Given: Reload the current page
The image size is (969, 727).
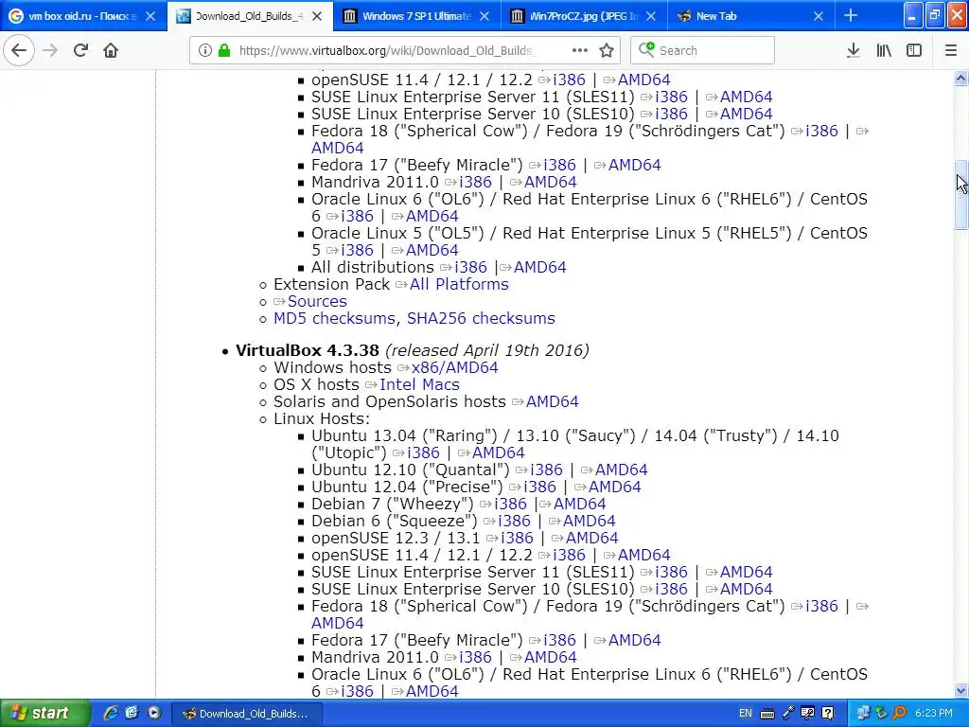Looking at the screenshot, I should 80,51.
